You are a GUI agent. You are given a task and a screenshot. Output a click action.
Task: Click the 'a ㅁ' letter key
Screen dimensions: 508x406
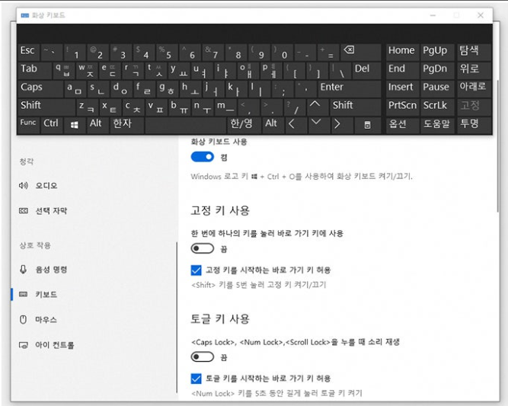(75, 89)
